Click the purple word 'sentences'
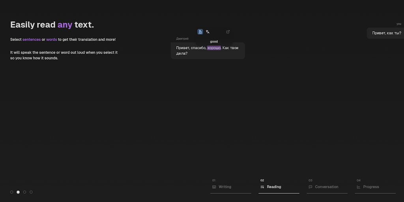The image size is (404, 202). click(32, 40)
